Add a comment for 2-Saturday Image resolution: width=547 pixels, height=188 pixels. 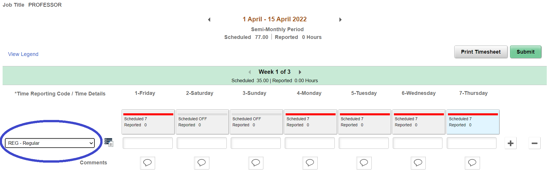click(x=202, y=163)
